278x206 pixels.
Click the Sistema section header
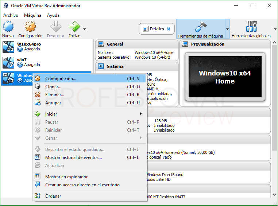(x=137, y=66)
